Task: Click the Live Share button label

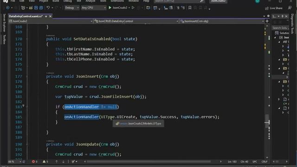Action: coord(276,8)
